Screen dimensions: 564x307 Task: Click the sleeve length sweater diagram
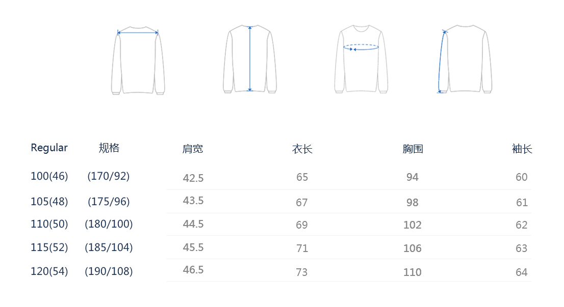point(465,59)
